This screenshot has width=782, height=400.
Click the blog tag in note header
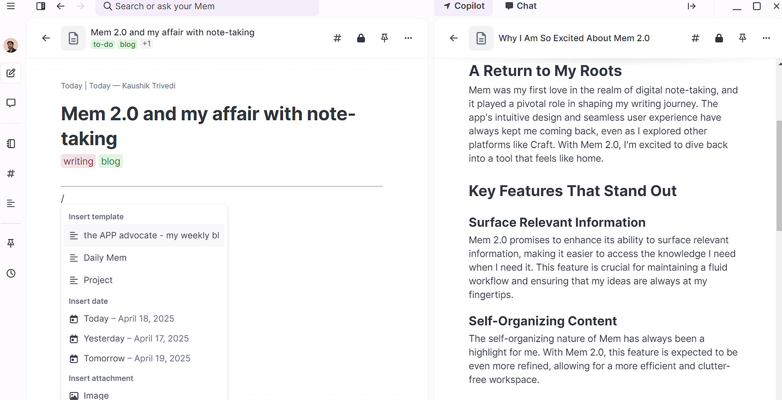[x=128, y=45]
